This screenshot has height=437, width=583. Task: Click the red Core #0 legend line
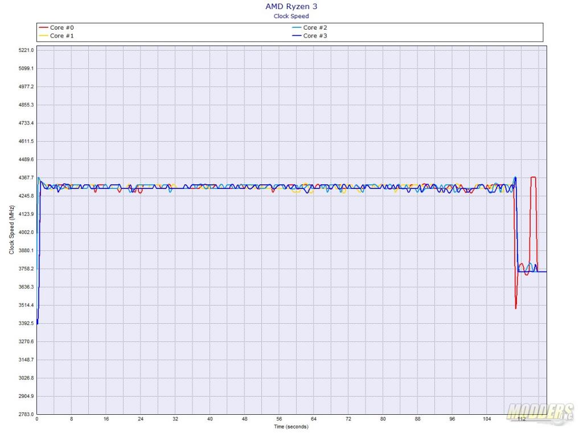tap(43, 27)
